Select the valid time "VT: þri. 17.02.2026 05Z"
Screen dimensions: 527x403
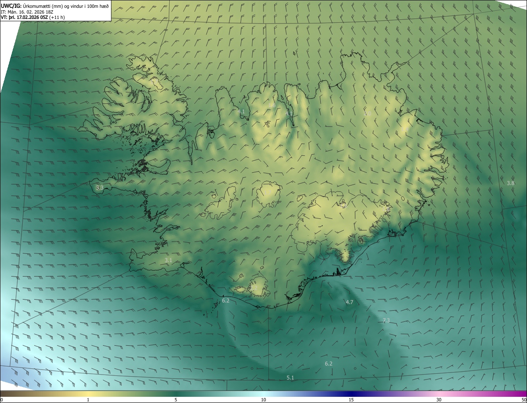25,17
